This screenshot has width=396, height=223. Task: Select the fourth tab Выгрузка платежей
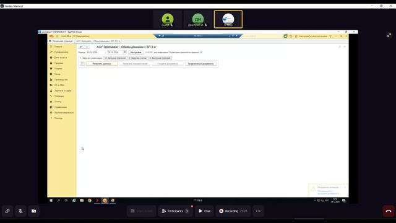(160, 58)
